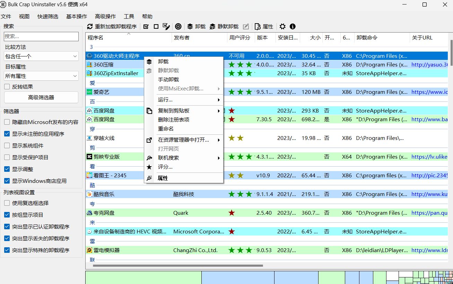
Task: Check 显示受保护项目 option
Action: (x=7, y=157)
